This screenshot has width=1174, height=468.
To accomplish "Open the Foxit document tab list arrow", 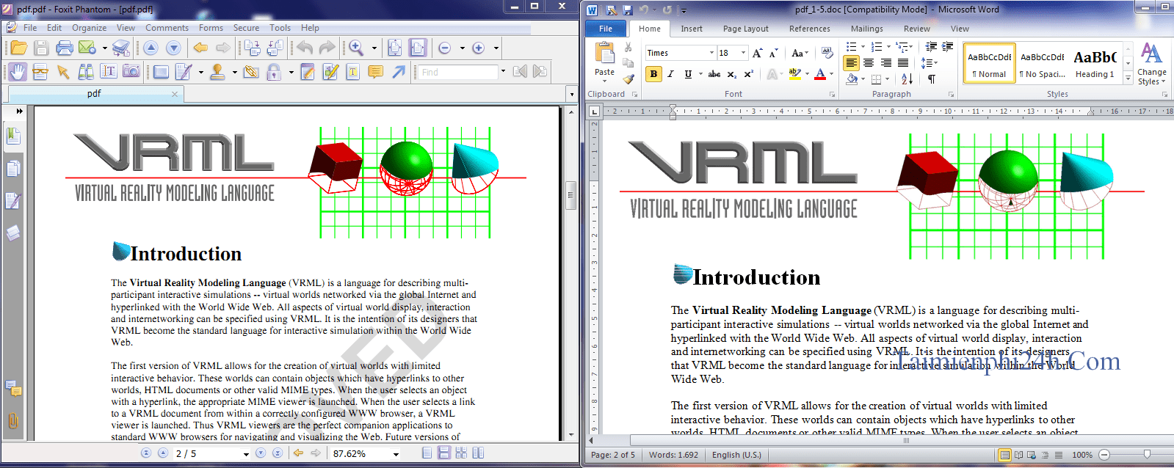I will point(572,94).
